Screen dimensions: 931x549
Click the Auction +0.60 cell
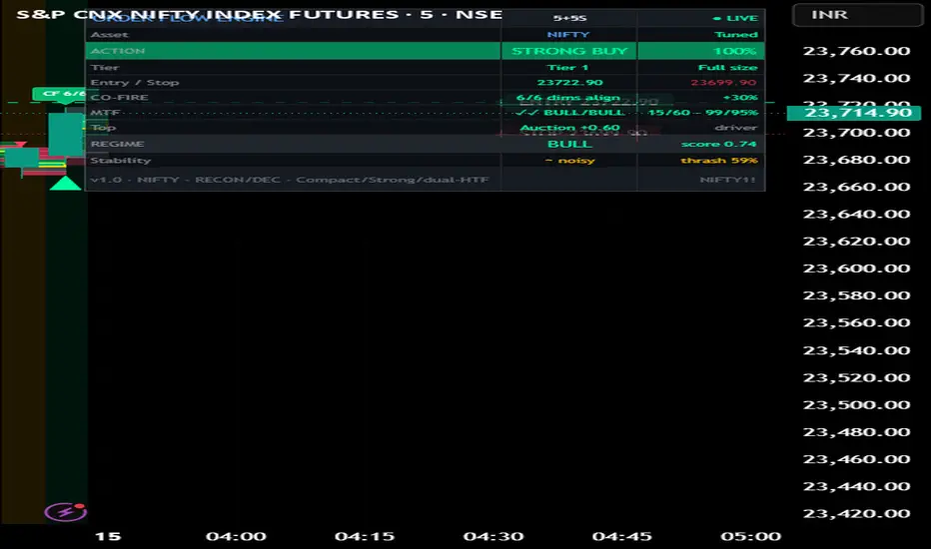(570, 128)
